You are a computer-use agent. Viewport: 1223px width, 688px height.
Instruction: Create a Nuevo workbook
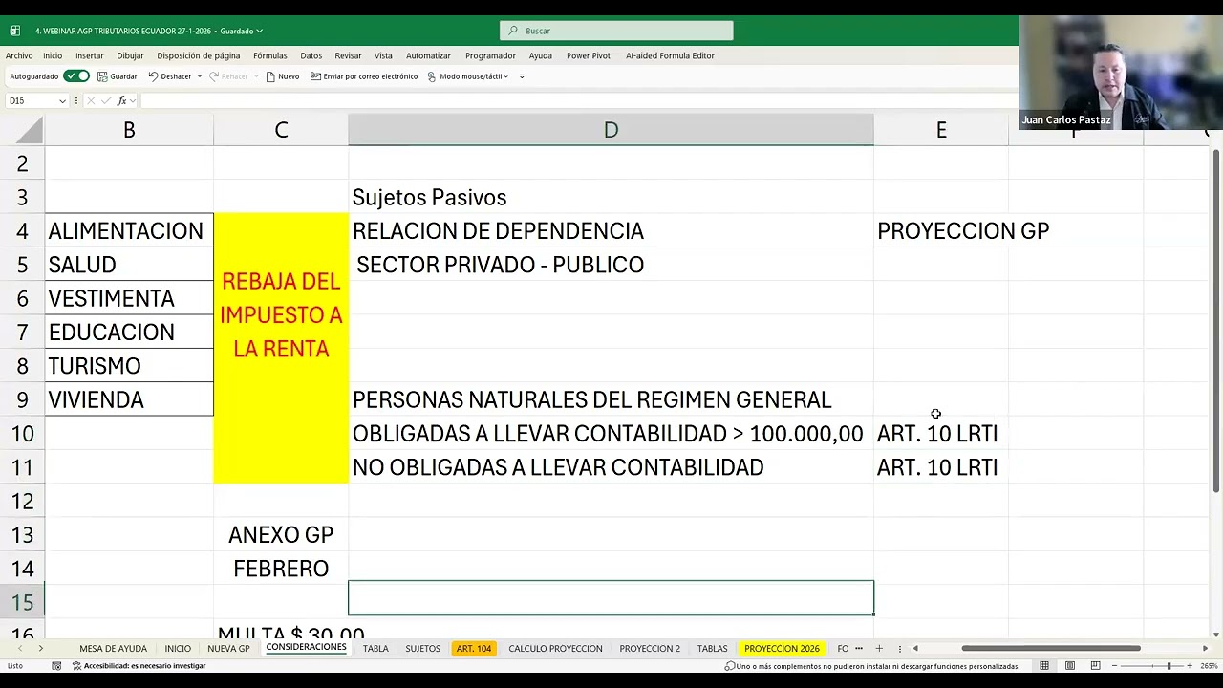283,76
